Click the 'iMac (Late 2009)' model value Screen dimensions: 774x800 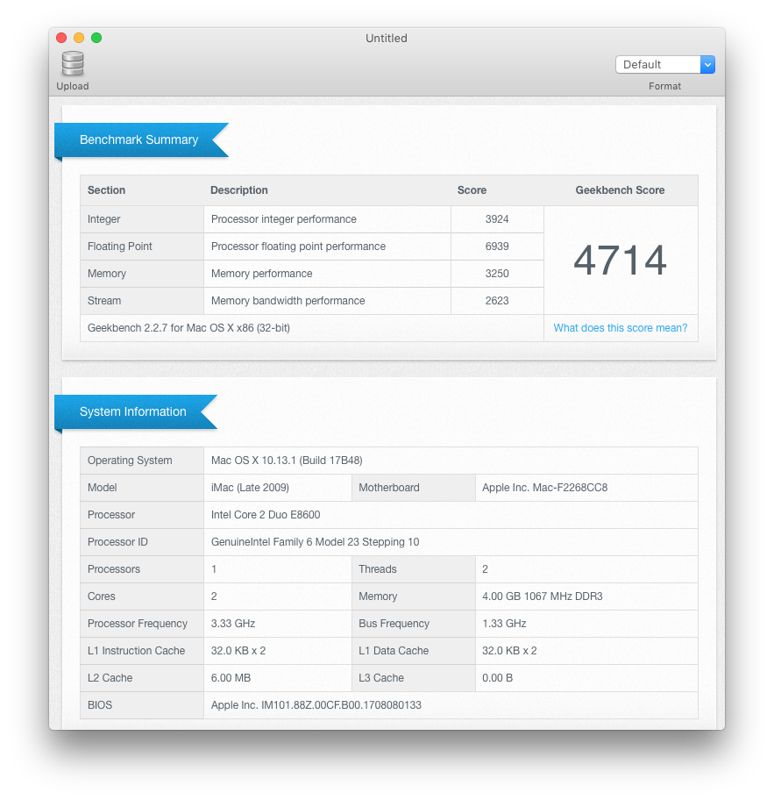[250, 487]
